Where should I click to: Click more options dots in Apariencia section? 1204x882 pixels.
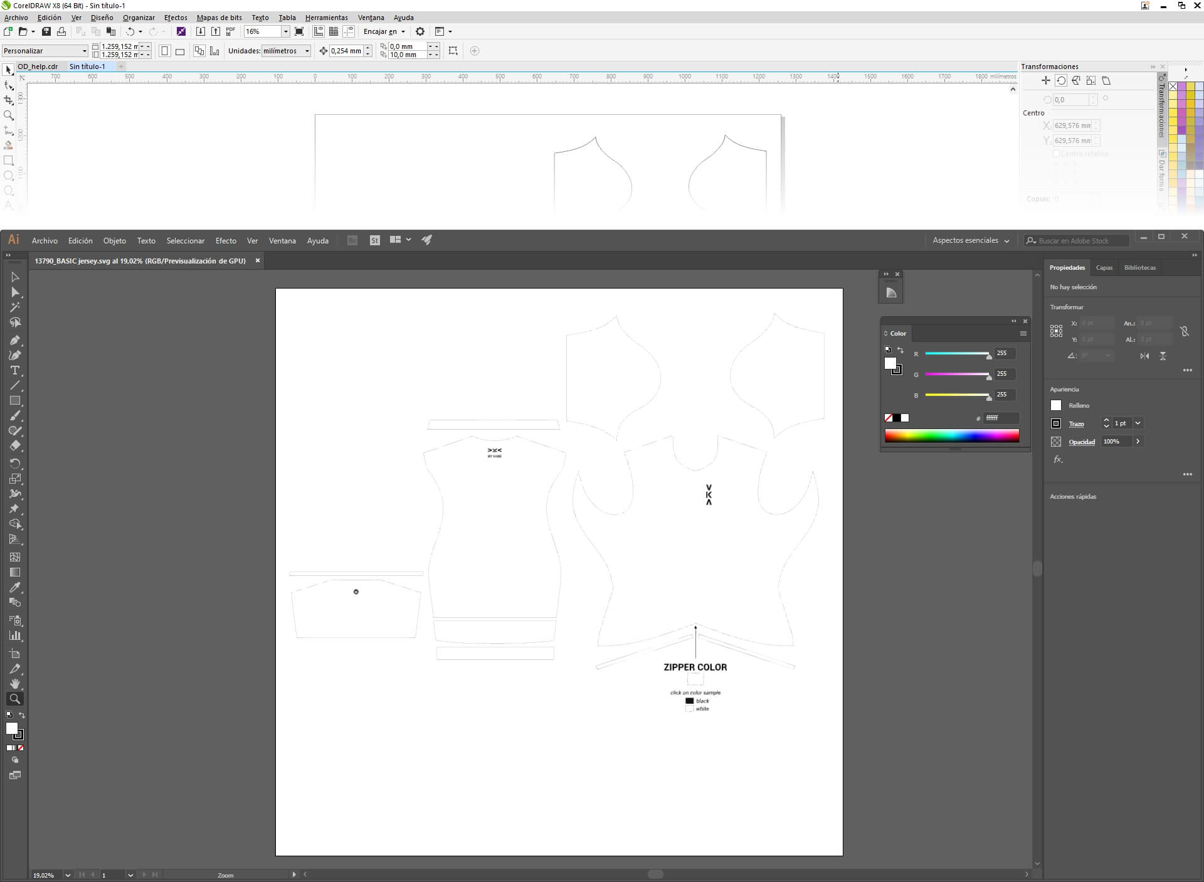1188,474
